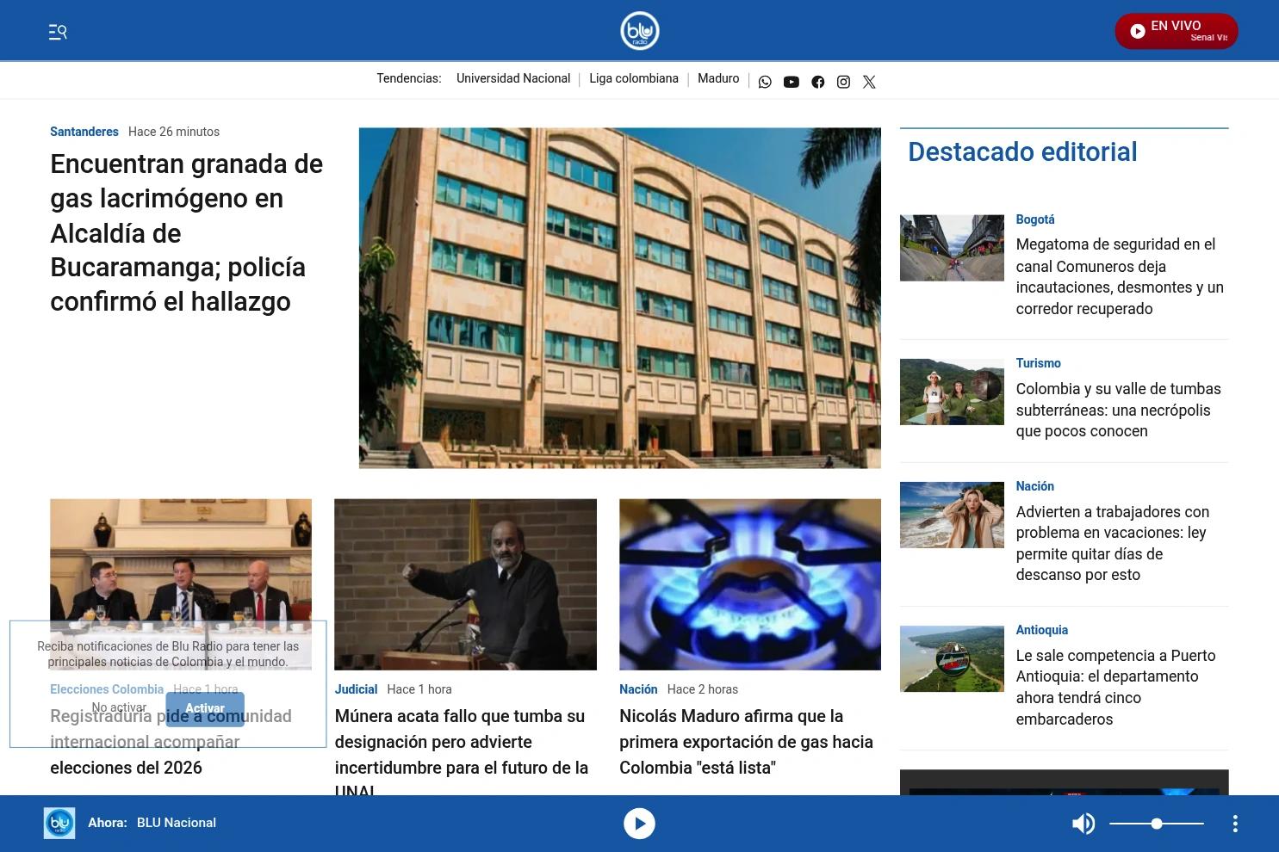Open the Turismo necropolis thumbnail

click(952, 392)
